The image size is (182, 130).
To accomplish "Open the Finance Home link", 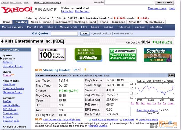I will [x=157, y=8].
